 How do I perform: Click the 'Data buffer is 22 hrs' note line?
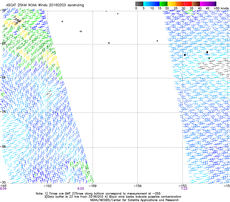point(113,197)
